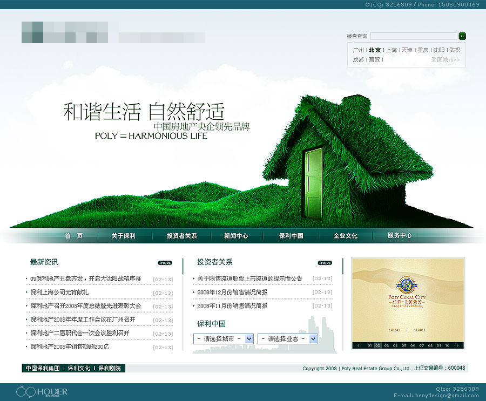The image size is (486, 401).
Task: Open 中国保利集团 footer link
Action: point(43,368)
